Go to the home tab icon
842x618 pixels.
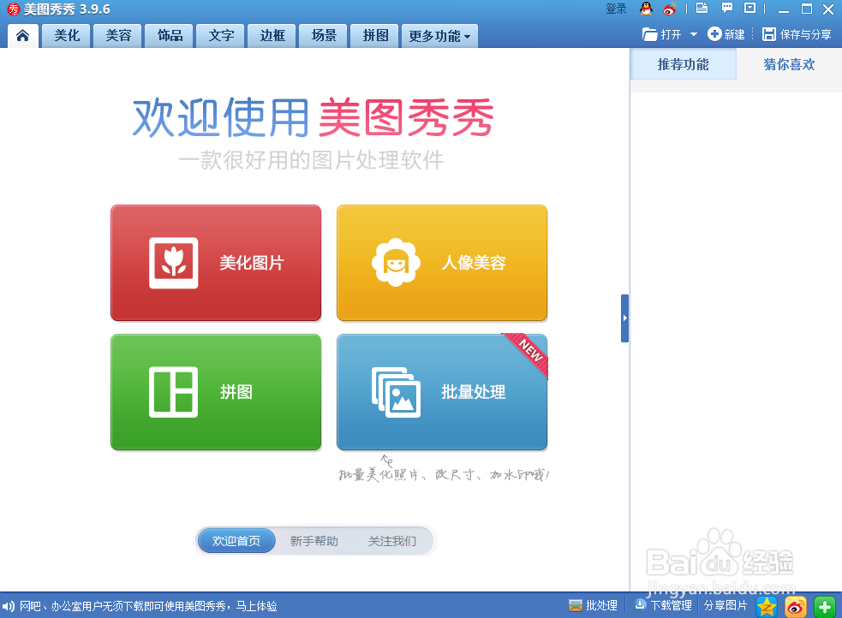pos(22,35)
